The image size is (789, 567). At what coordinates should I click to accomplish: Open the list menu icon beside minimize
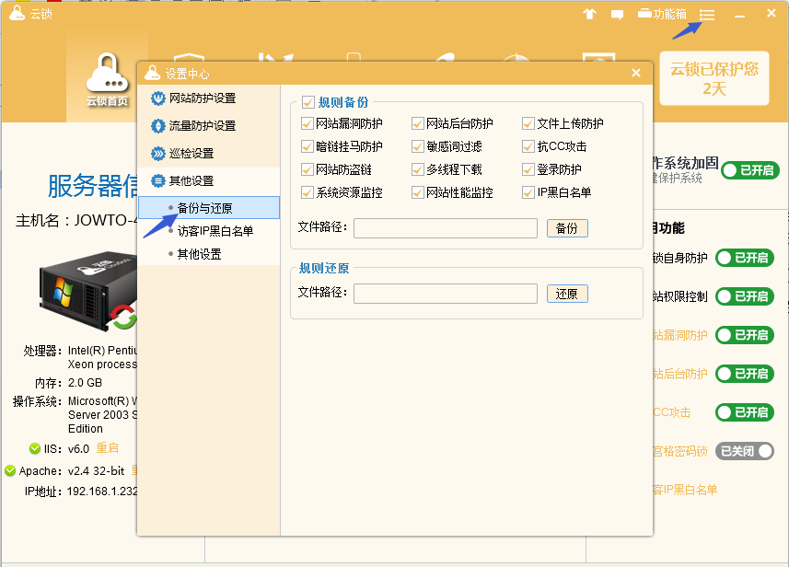coord(705,13)
